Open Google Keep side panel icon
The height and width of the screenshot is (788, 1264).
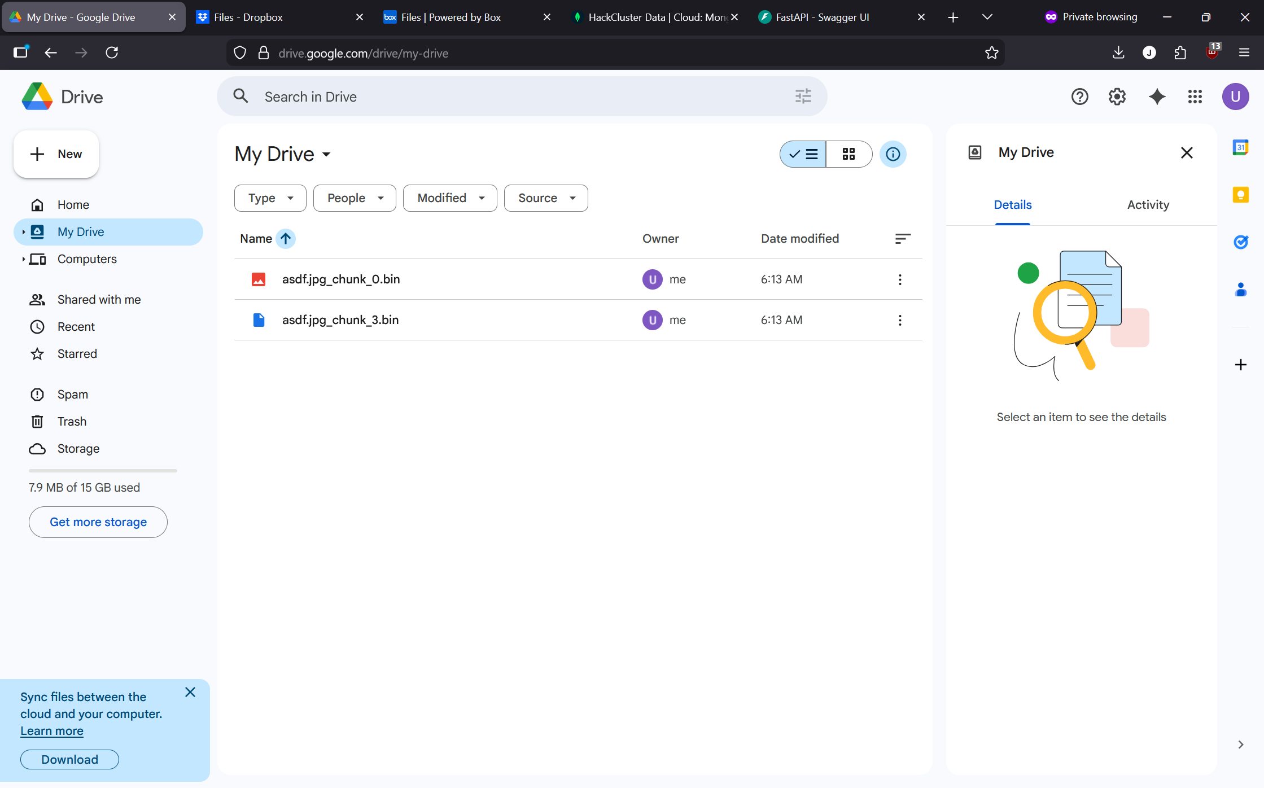tap(1240, 195)
